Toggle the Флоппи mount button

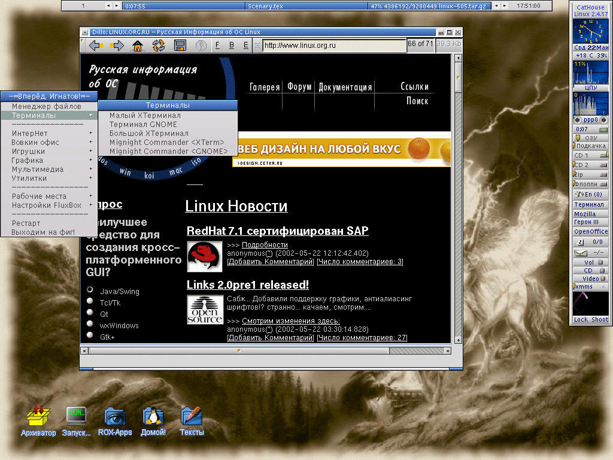[604, 184]
